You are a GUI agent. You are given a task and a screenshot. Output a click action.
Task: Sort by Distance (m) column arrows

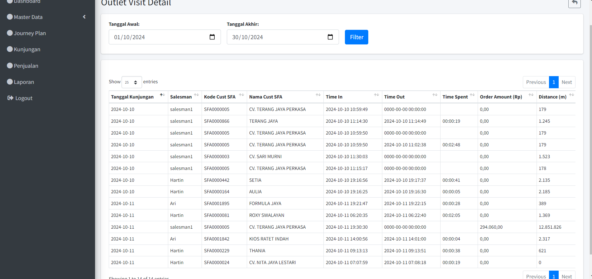coord(571,95)
